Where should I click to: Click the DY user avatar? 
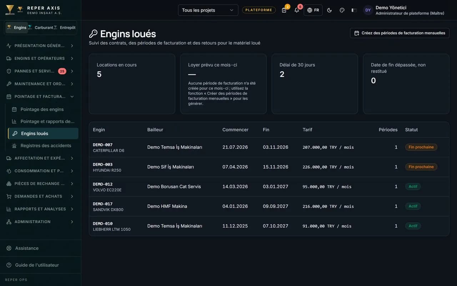[368, 10]
